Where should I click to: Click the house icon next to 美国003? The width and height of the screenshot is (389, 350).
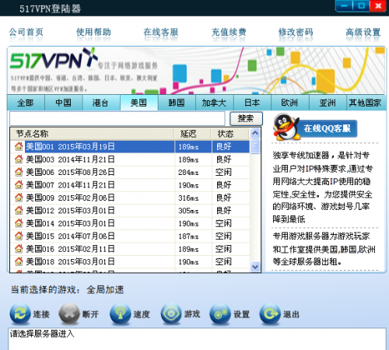coord(19,159)
